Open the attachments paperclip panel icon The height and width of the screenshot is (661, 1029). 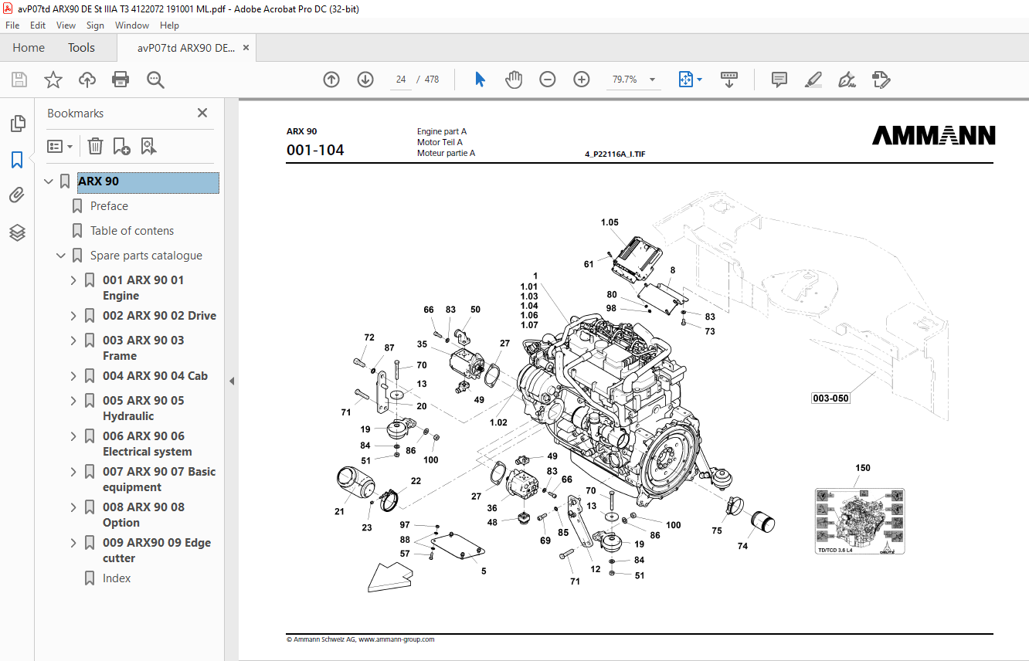coord(17,195)
